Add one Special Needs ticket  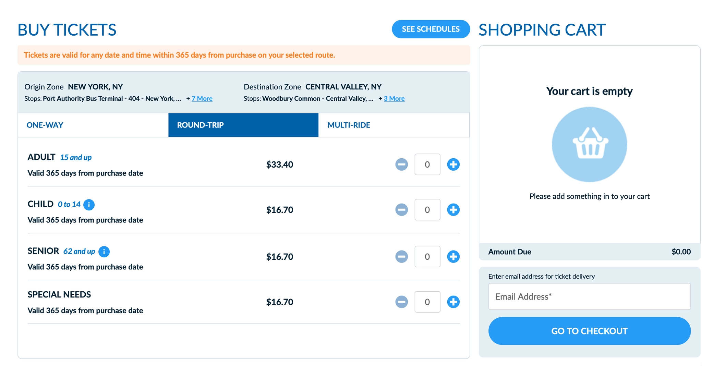(x=453, y=302)
